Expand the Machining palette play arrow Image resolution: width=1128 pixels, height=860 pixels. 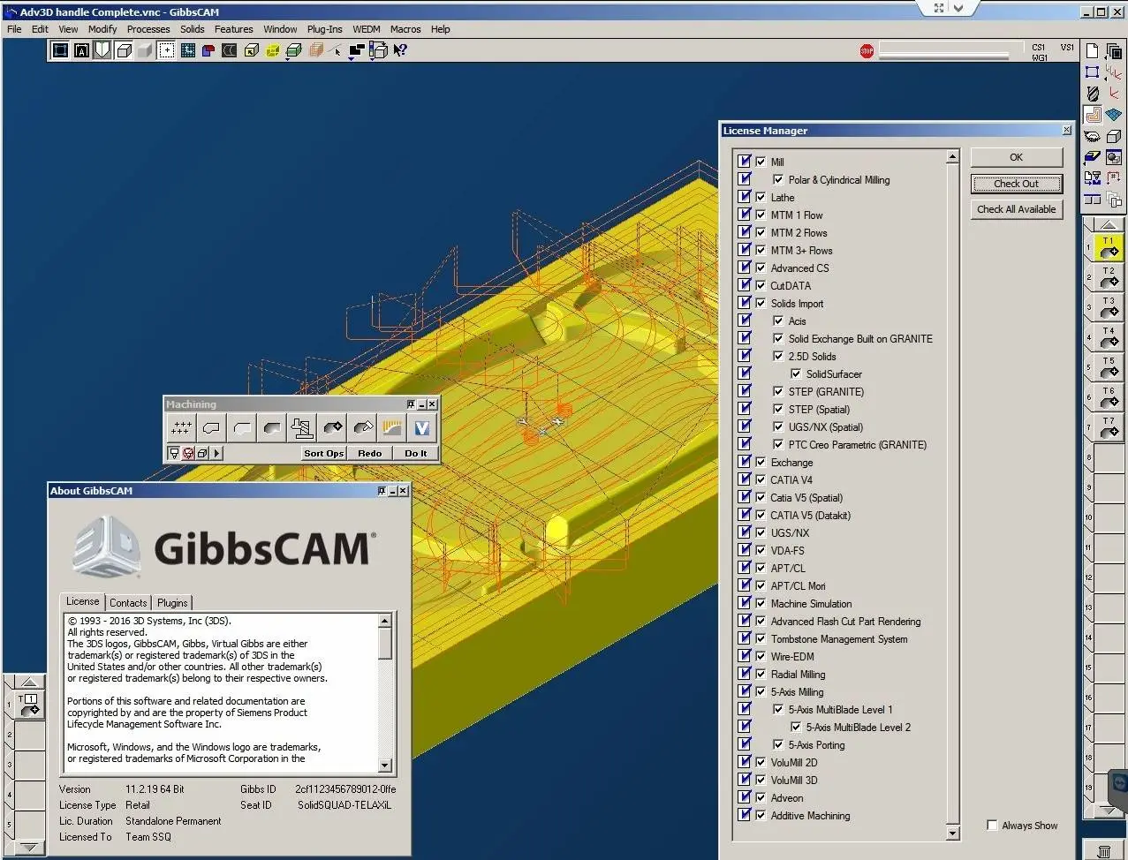pos(216,454)
